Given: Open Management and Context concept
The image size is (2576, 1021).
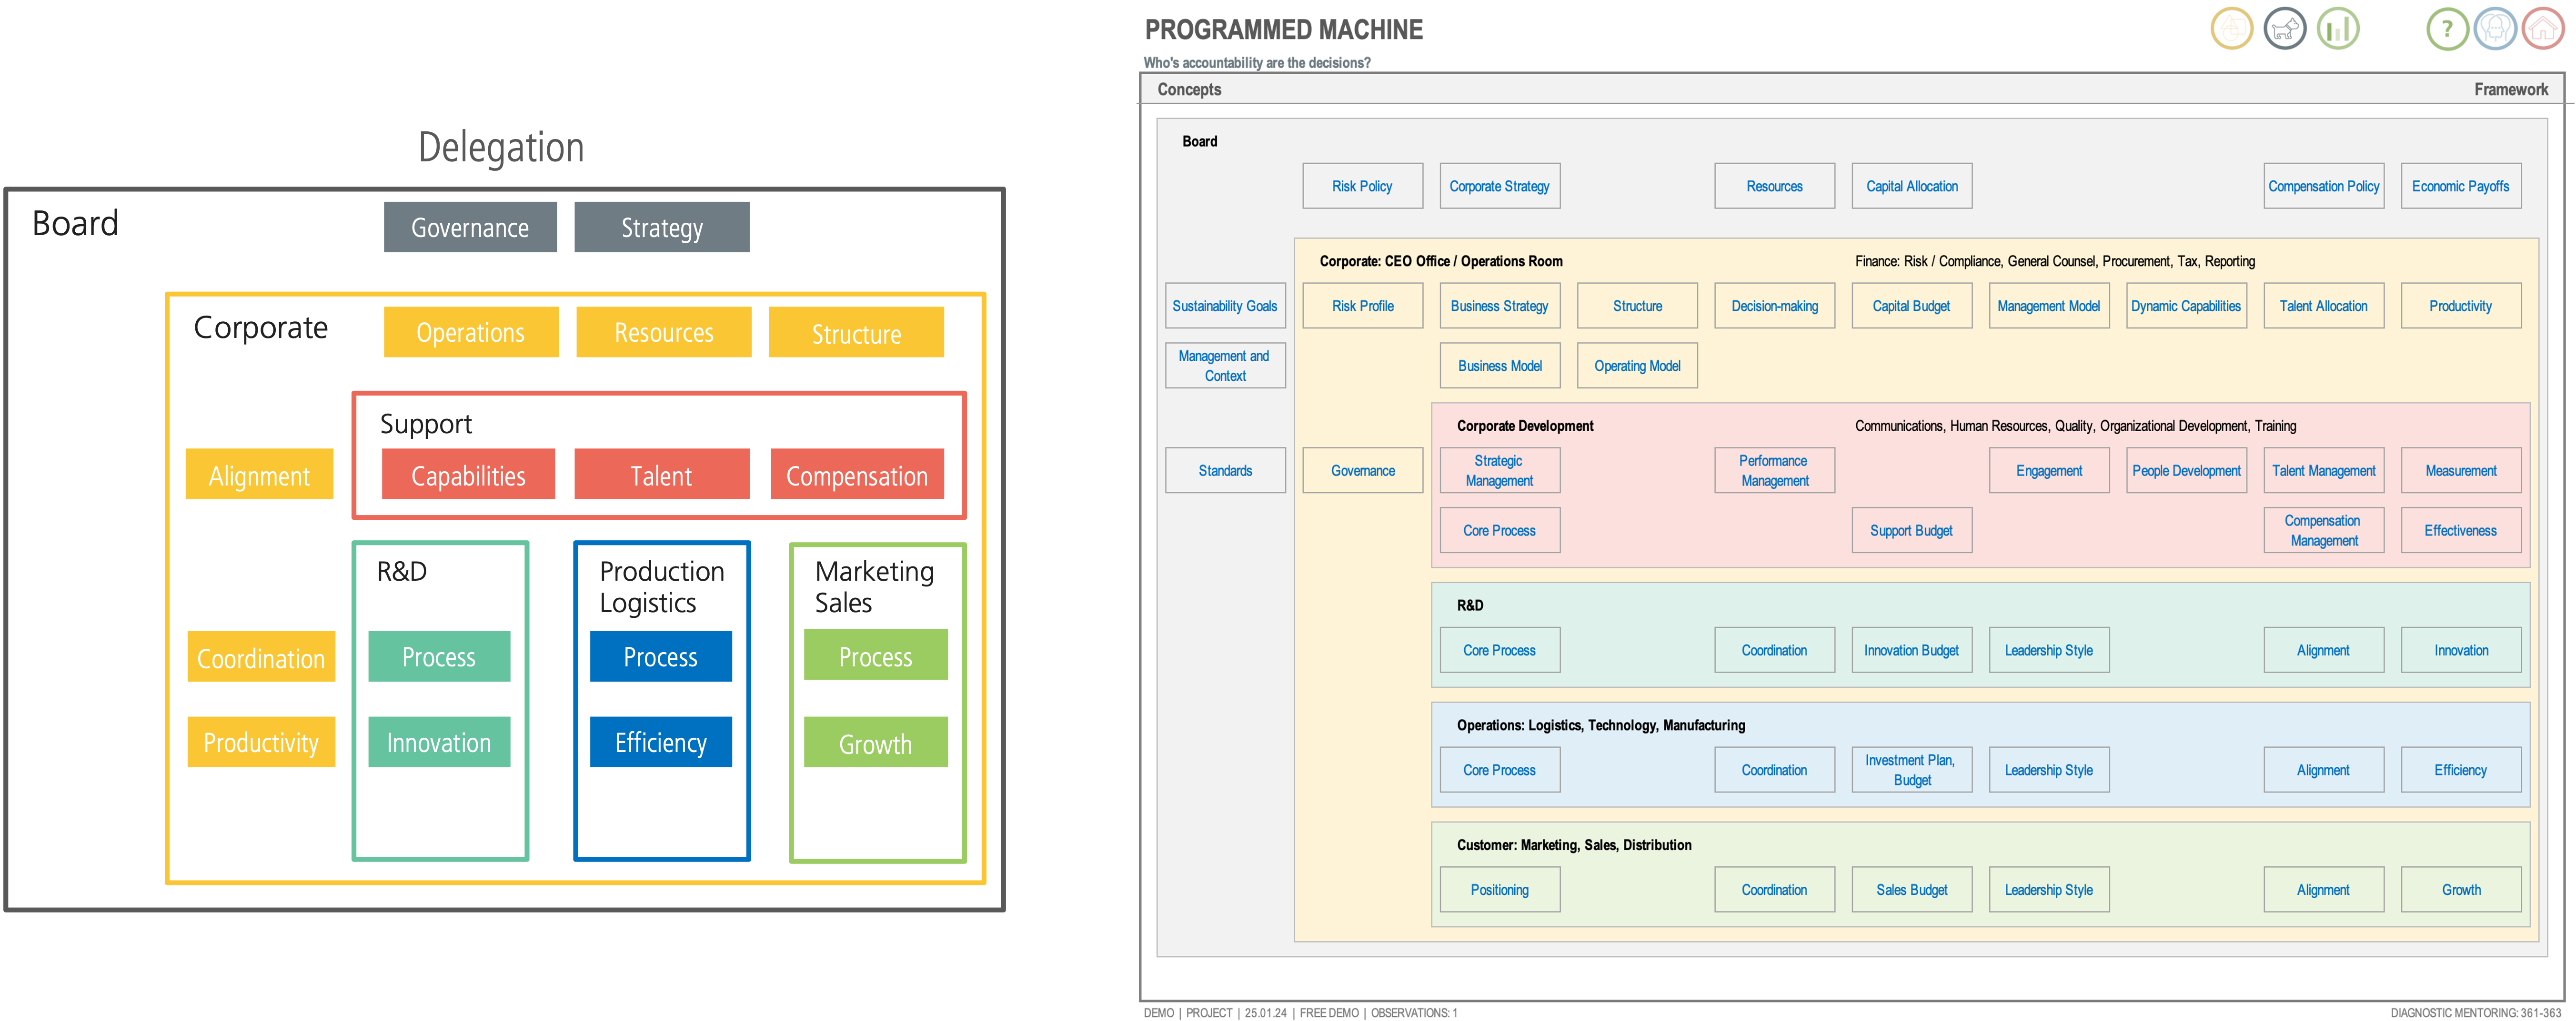Looking at the screenshot, I should (1225, 366).
